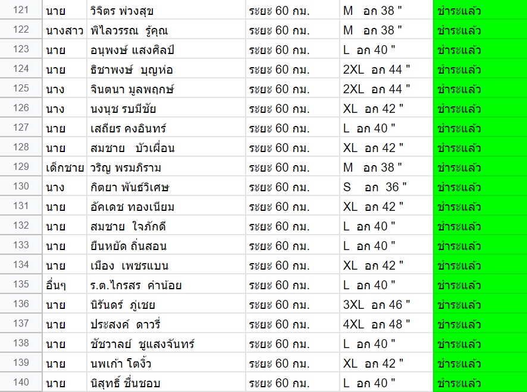The height and width of the screenshot is (392, 527).
Task: Click name cell ชัชวาลย์ ชูแสงจันทร์
Action: (x=166, y=343)
